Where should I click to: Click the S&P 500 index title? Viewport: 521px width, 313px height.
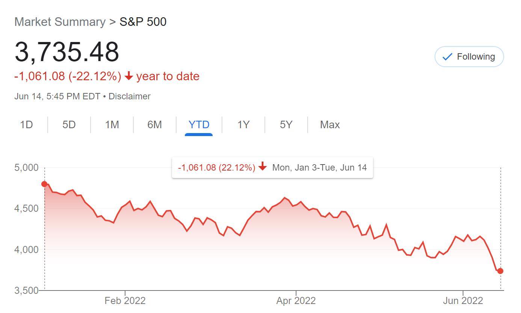point(143,22)
